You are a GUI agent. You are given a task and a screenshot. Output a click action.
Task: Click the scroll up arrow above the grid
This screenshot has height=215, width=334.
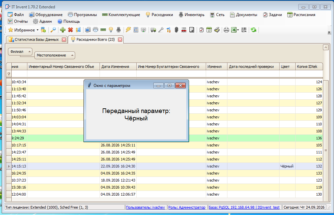coord(326,47)
